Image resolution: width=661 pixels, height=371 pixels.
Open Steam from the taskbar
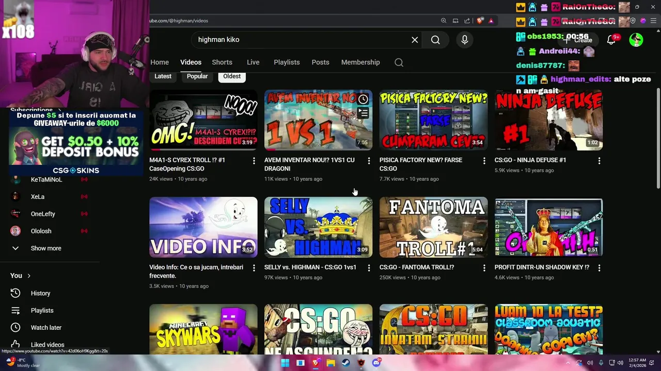pyautogui.click(x=346, y=363)
